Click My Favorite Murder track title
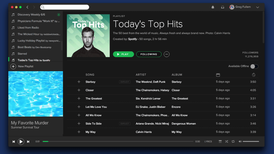Screen dimensions: 274x154 tap(30, 123)
